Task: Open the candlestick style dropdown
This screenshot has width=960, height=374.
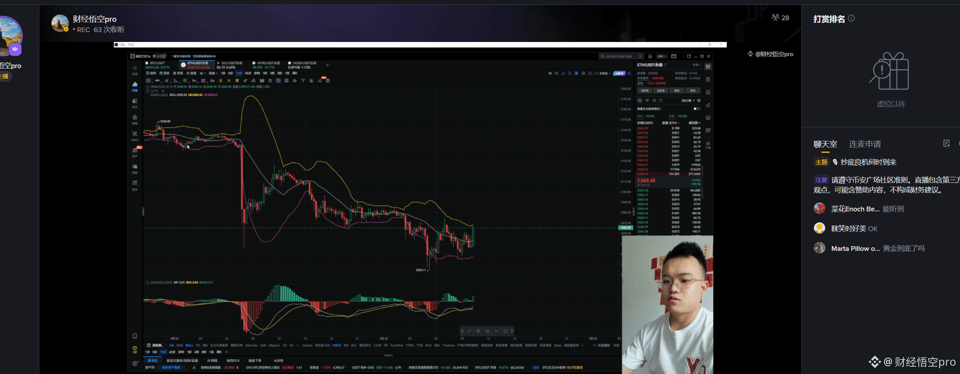Action: 202,73
